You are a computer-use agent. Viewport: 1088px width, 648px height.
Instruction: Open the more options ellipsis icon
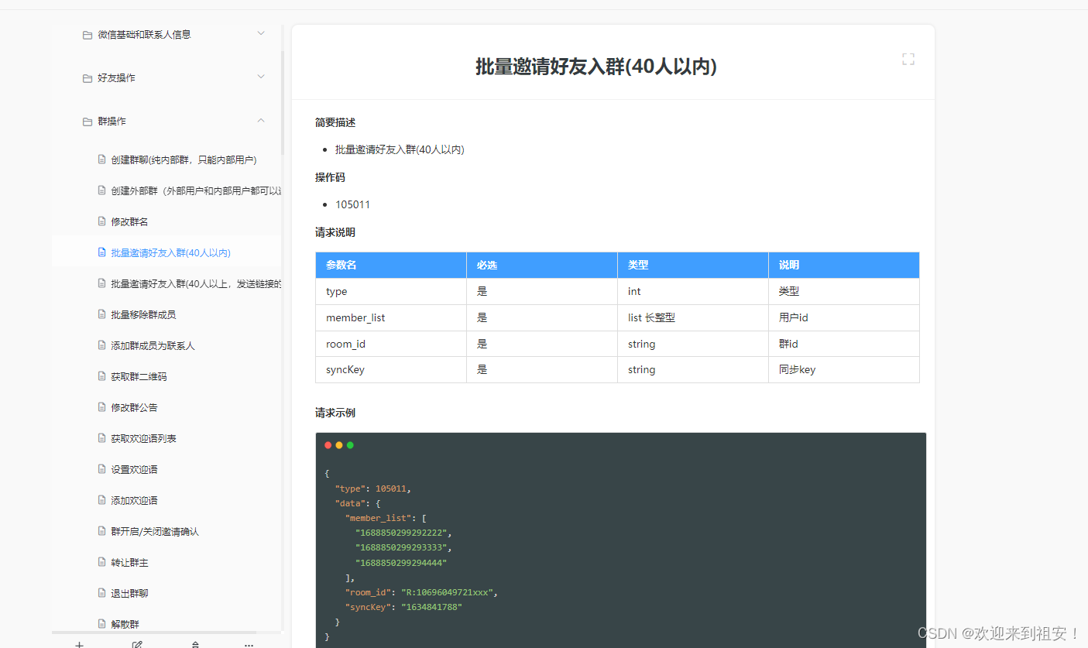coord(248,643)
